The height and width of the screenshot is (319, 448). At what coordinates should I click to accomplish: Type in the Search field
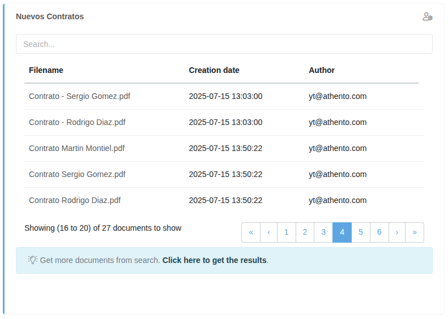point(224,44)
